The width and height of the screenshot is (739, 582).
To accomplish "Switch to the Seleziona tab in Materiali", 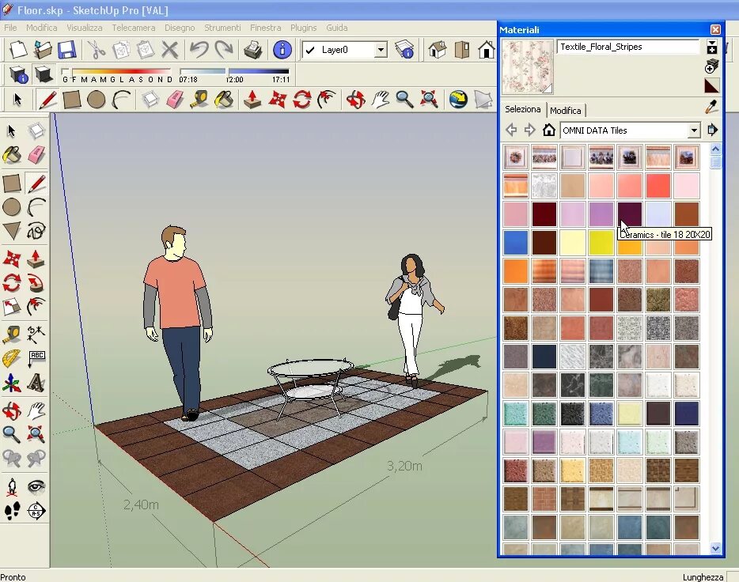I will point(523,109).
